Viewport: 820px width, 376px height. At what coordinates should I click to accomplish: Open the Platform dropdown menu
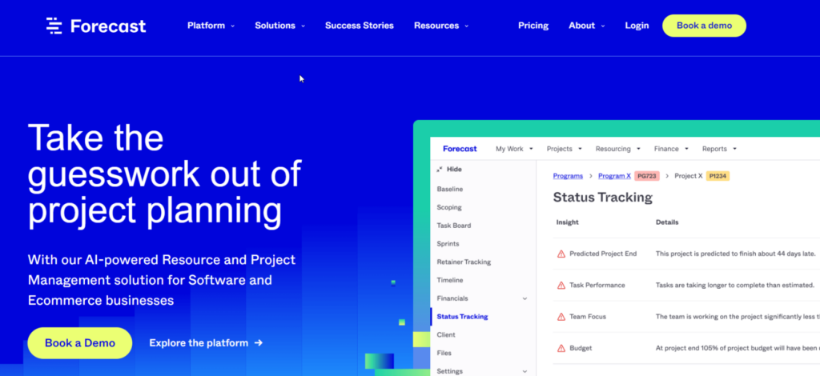pyautogui.click(x=211, y=26)
